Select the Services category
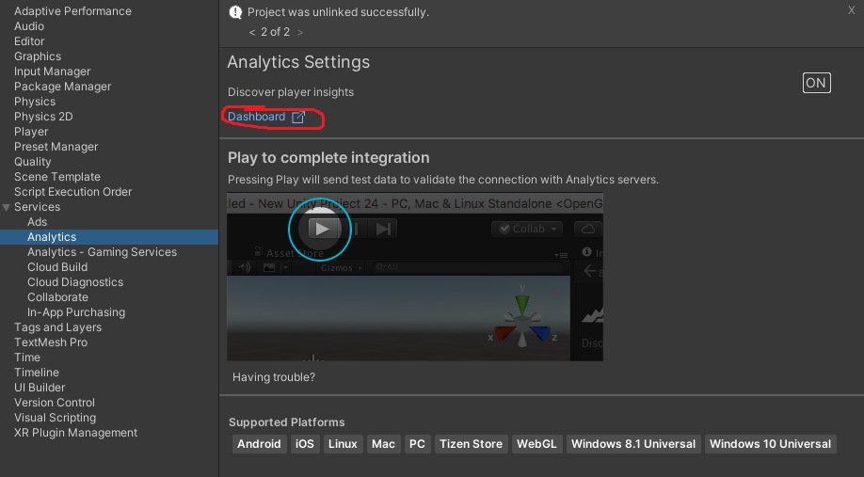This screenshot has height=477, width=864. point(37,207)
